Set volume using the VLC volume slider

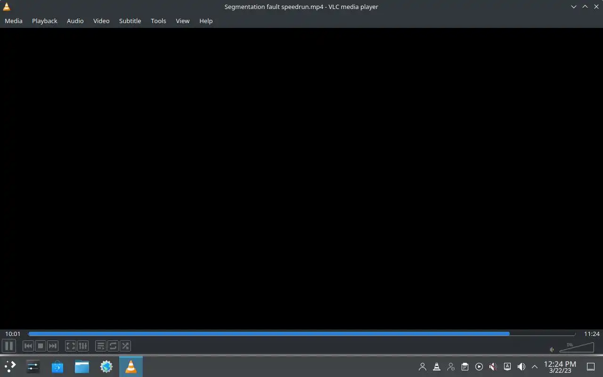[576, 348]
